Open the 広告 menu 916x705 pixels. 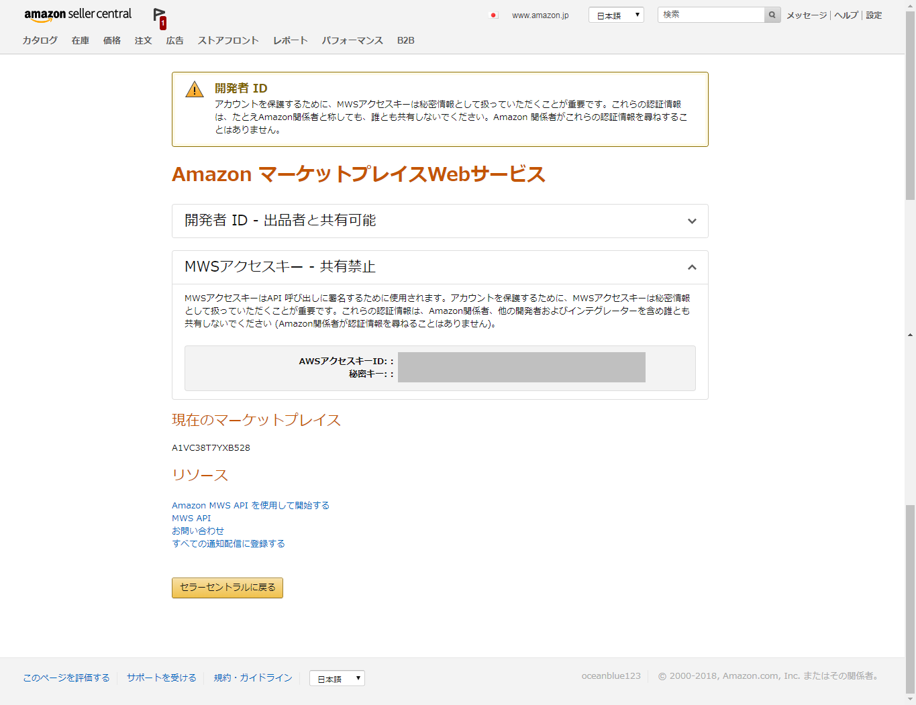pyautogui.click(x=175, y=40)
